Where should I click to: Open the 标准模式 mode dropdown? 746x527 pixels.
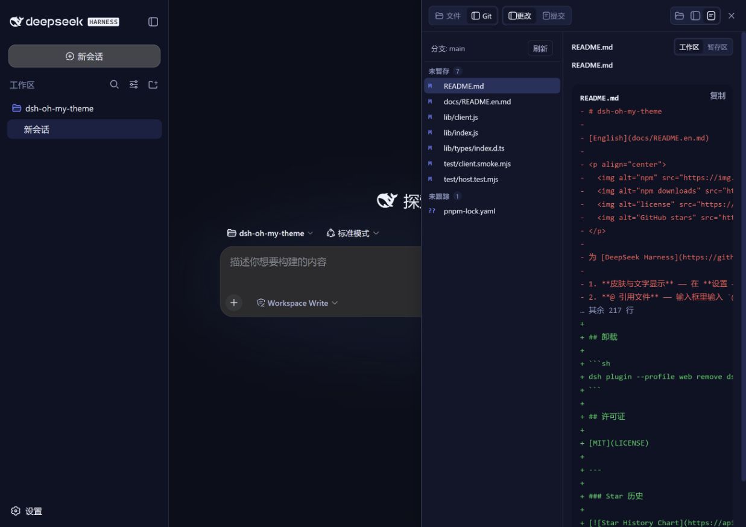(x=353, y=233)
